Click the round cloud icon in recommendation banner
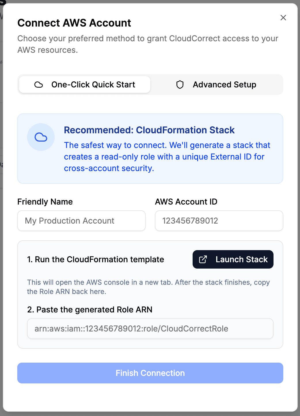Screen dimensions: 300x416 [41, 137]
